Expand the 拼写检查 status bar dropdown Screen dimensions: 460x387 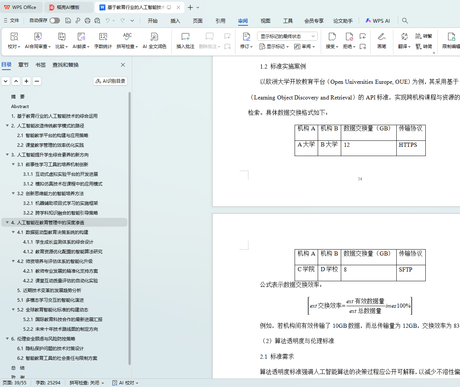pyautogui.click(x=103, y=383)
